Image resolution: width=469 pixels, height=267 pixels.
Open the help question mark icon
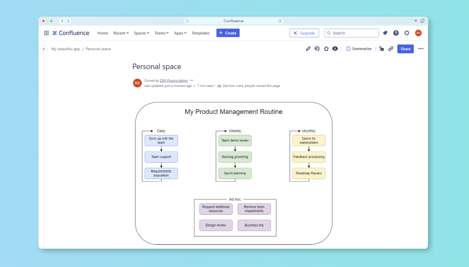(396, 33)
